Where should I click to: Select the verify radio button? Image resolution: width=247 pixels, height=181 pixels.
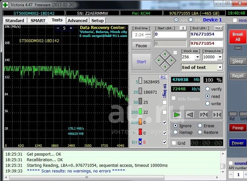207,89
